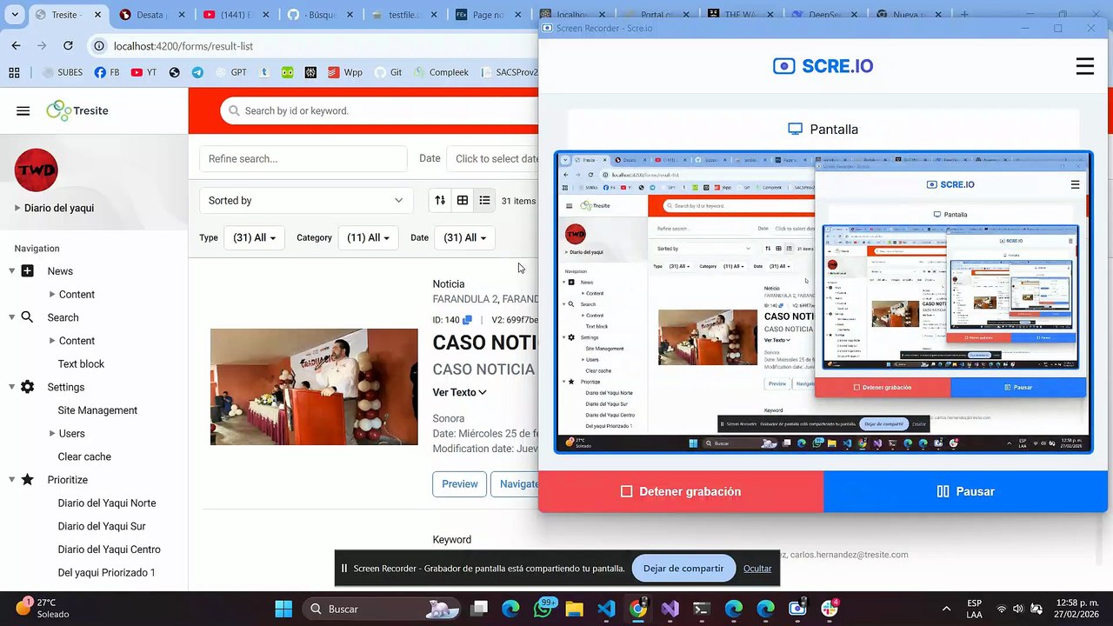Open the news item thumbnail image
The height and width of the screenshot is (626, 1113).
[x=314, y=387]
